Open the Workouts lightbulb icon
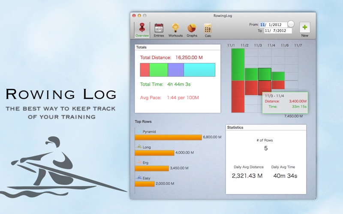 tap(175, 30)
